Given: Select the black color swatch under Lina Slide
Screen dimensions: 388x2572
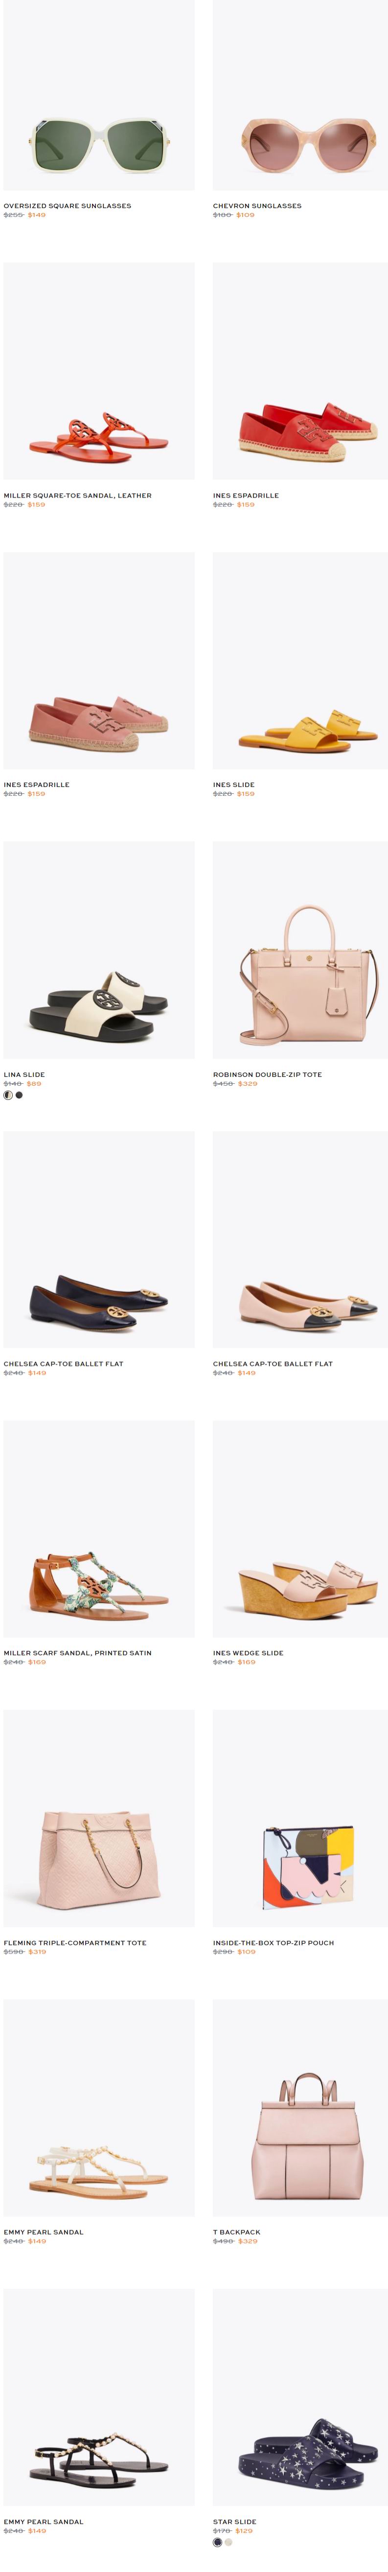Looking at the screenshot, I should coord(19,1095).
